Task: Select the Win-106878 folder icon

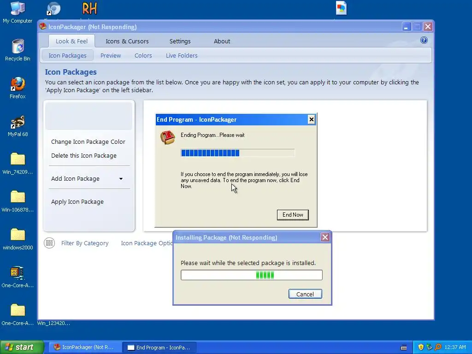Action: 18,201
